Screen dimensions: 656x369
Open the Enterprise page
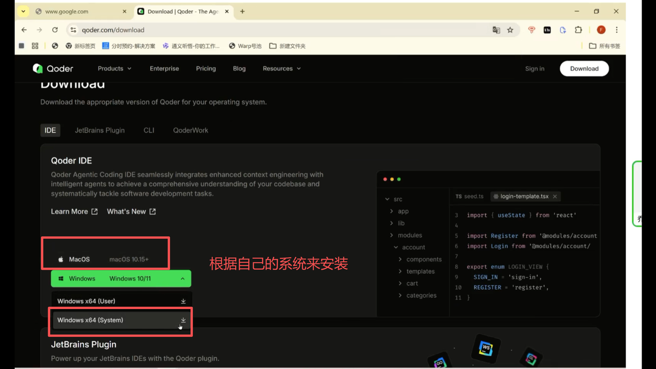click(x=165, y=69)
